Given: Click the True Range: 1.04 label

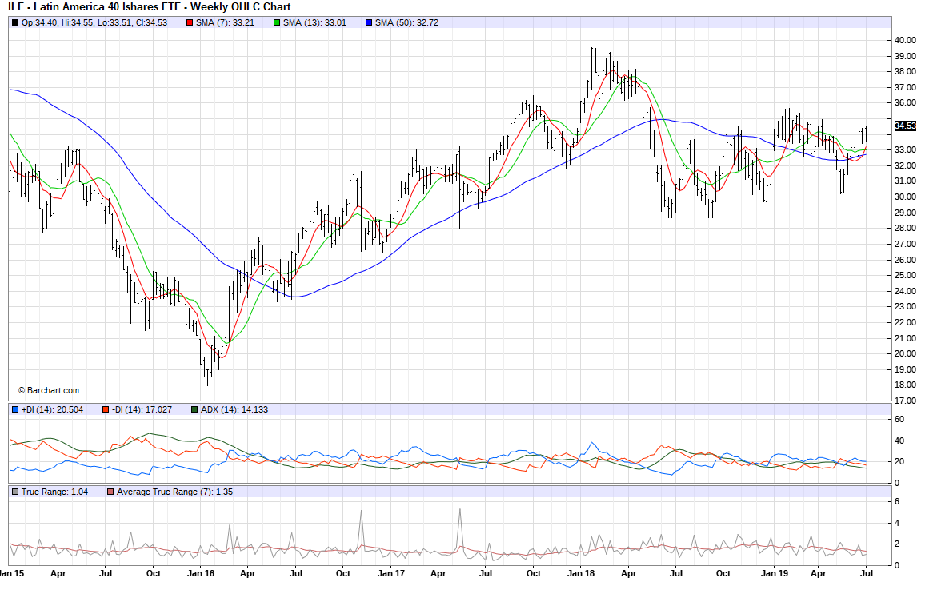Looking at the screenshot, I should pos(55,492).
